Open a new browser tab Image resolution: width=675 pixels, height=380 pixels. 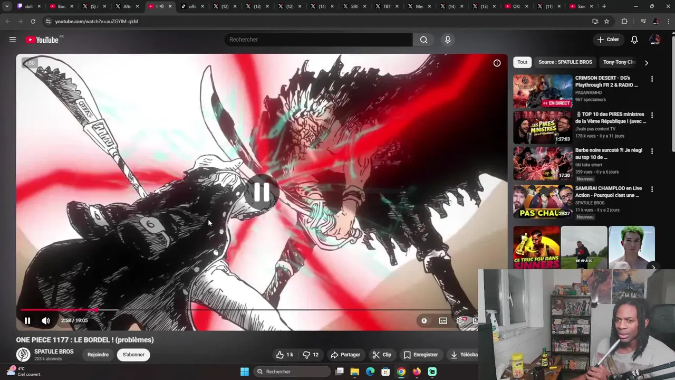(604, 6)
